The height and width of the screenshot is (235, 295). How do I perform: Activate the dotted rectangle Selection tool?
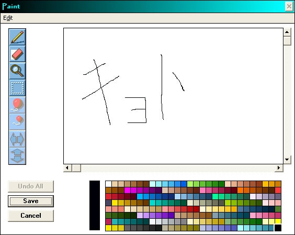pos(17,88)
